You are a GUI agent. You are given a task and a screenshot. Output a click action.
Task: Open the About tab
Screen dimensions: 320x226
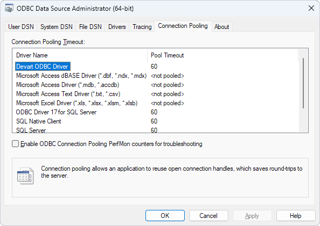tap(221, 27)
